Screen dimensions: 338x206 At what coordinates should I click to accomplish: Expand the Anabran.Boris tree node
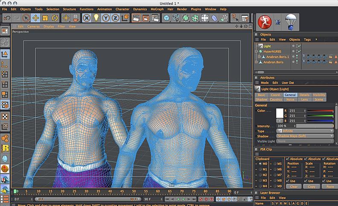tap(256, 62)
